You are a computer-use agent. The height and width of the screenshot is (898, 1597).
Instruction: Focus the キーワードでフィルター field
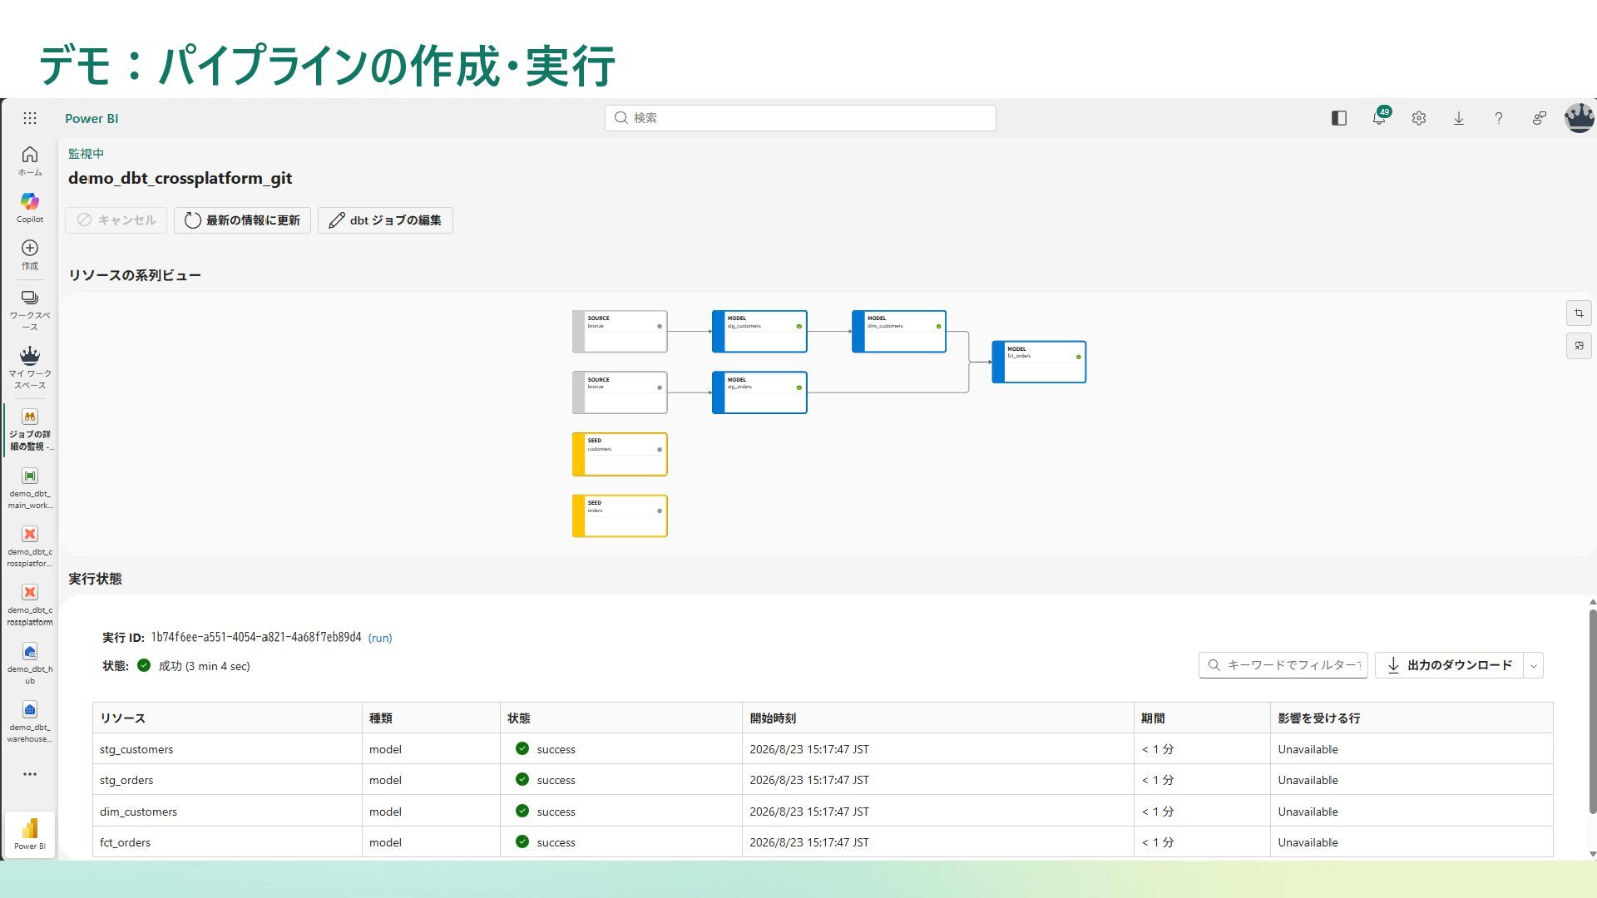pyautogui.click(x=1283, y=665)
